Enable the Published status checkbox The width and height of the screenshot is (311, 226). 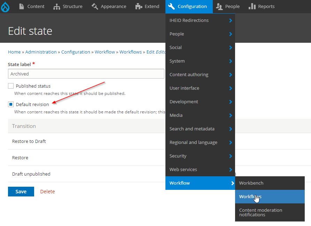[11, 86]
